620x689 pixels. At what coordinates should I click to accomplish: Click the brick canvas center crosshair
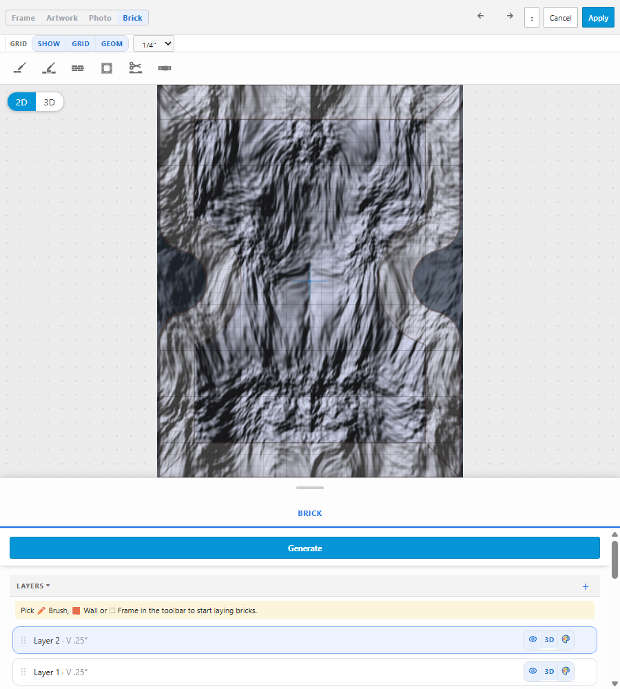[310, 281]
